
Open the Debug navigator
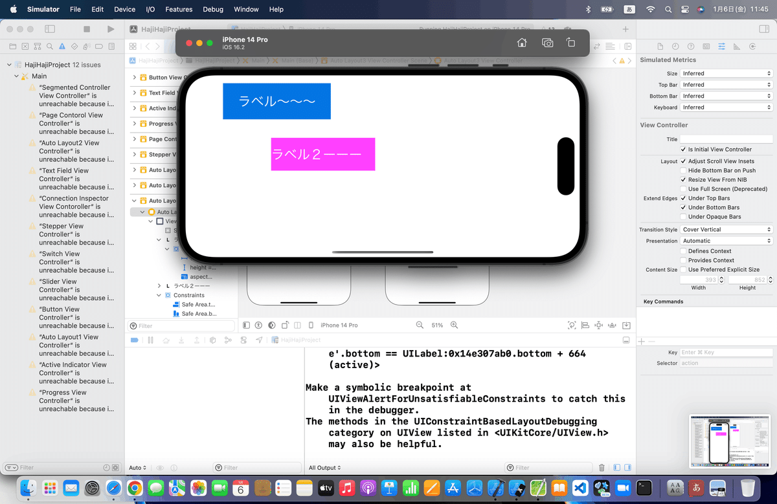pyautogui.click(x=87, y=47)
